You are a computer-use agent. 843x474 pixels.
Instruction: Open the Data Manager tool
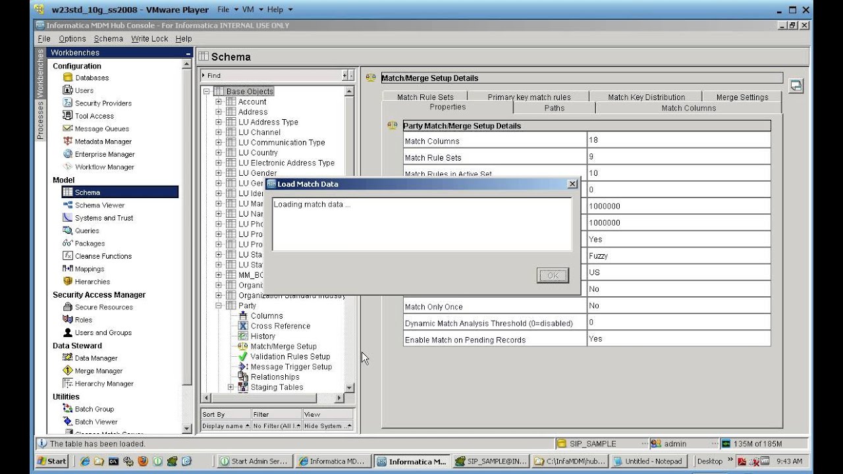tap(90, 358)
